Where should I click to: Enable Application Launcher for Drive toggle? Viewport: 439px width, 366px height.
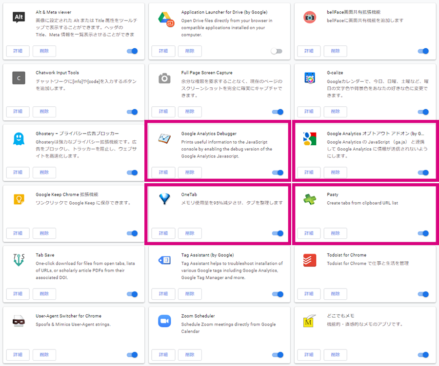[x=277, y=51]
